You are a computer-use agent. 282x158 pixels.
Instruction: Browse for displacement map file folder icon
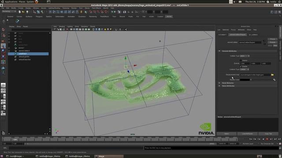click(x=272, y=75)
